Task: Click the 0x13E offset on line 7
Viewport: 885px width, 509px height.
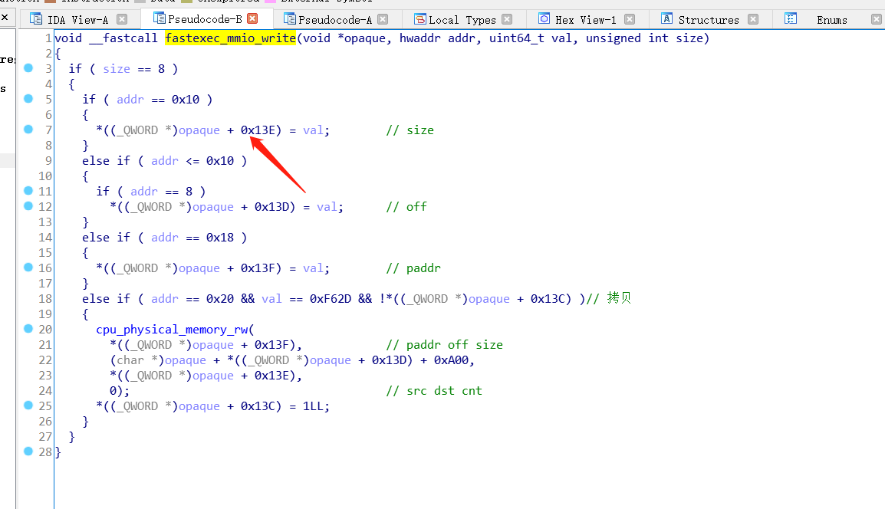Action: (x=258, y=130)
